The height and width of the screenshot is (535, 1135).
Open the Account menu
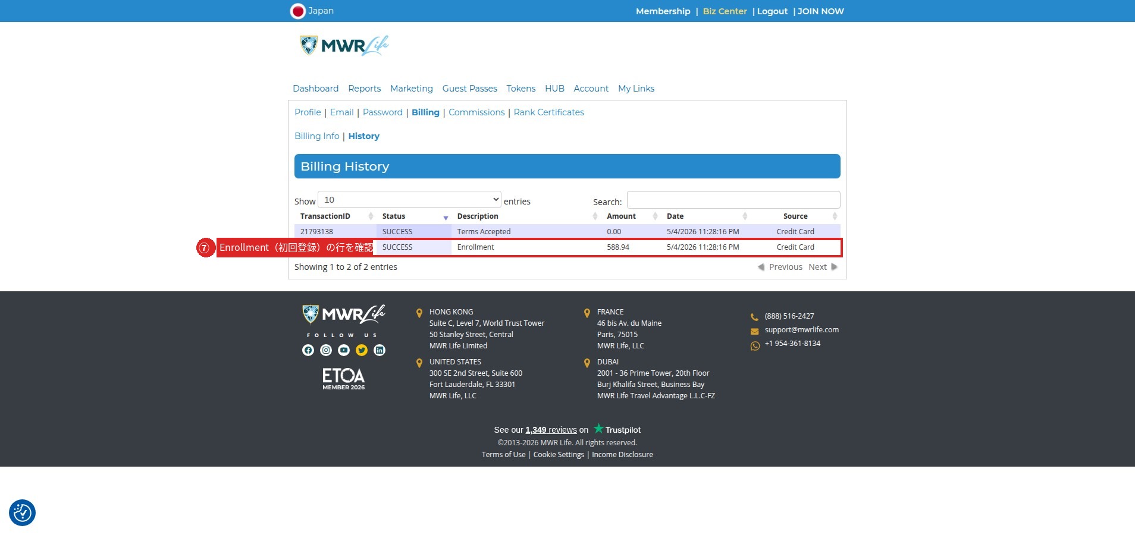[591, 89]
